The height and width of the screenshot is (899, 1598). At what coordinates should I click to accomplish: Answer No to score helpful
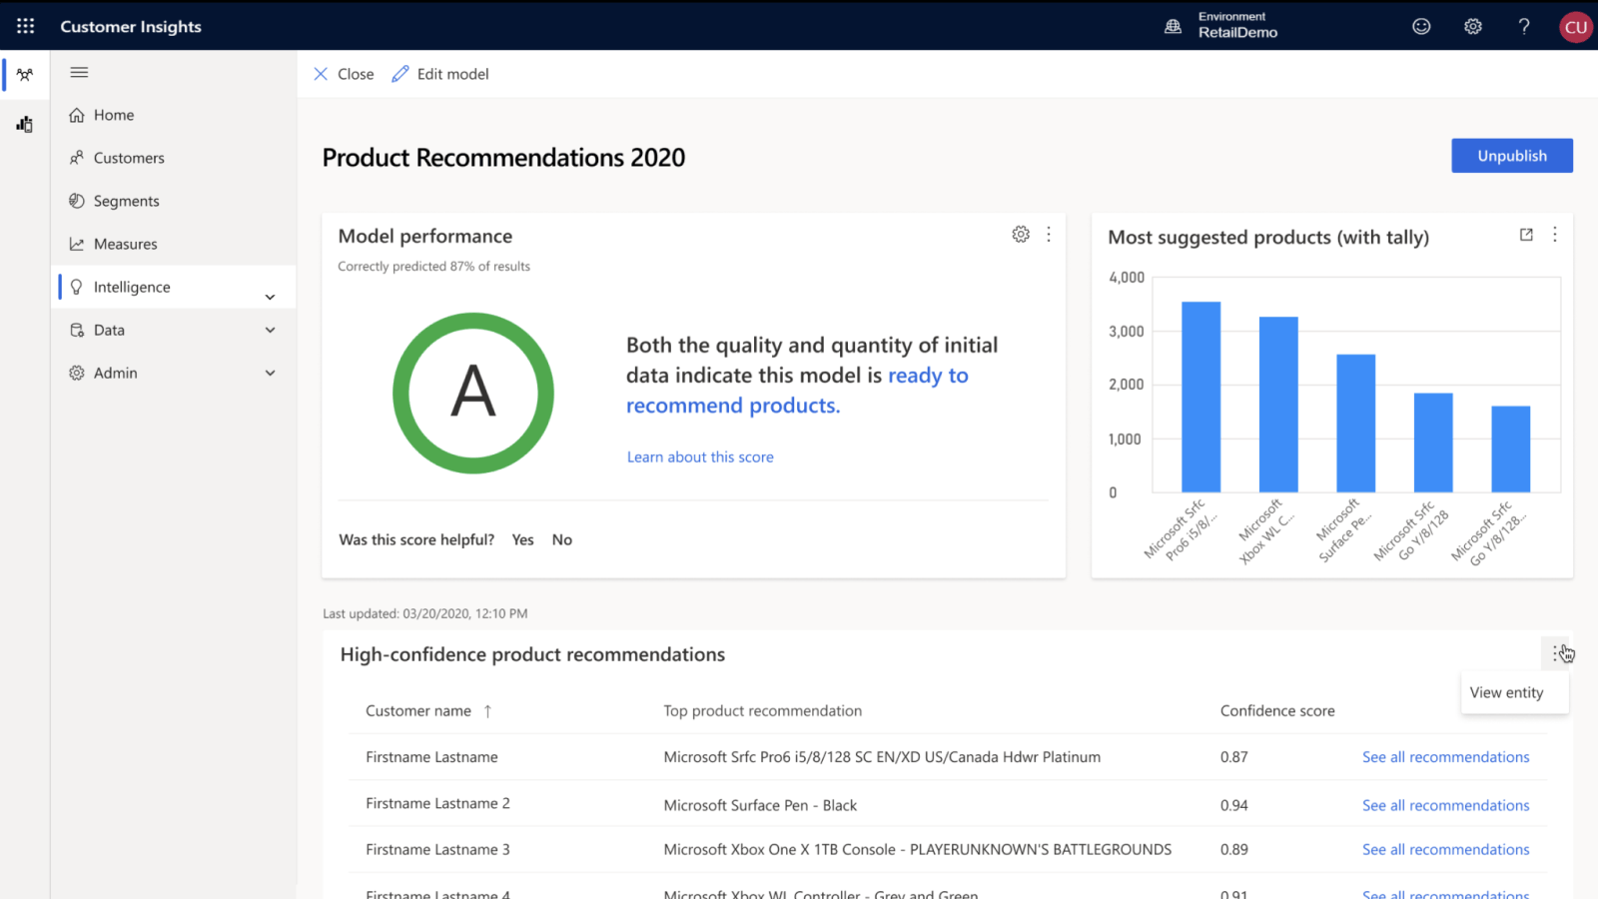(x=562, y=539)
